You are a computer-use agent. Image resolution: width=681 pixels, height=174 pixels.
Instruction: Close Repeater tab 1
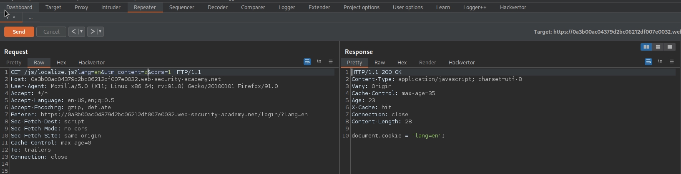tap(14, 17)
